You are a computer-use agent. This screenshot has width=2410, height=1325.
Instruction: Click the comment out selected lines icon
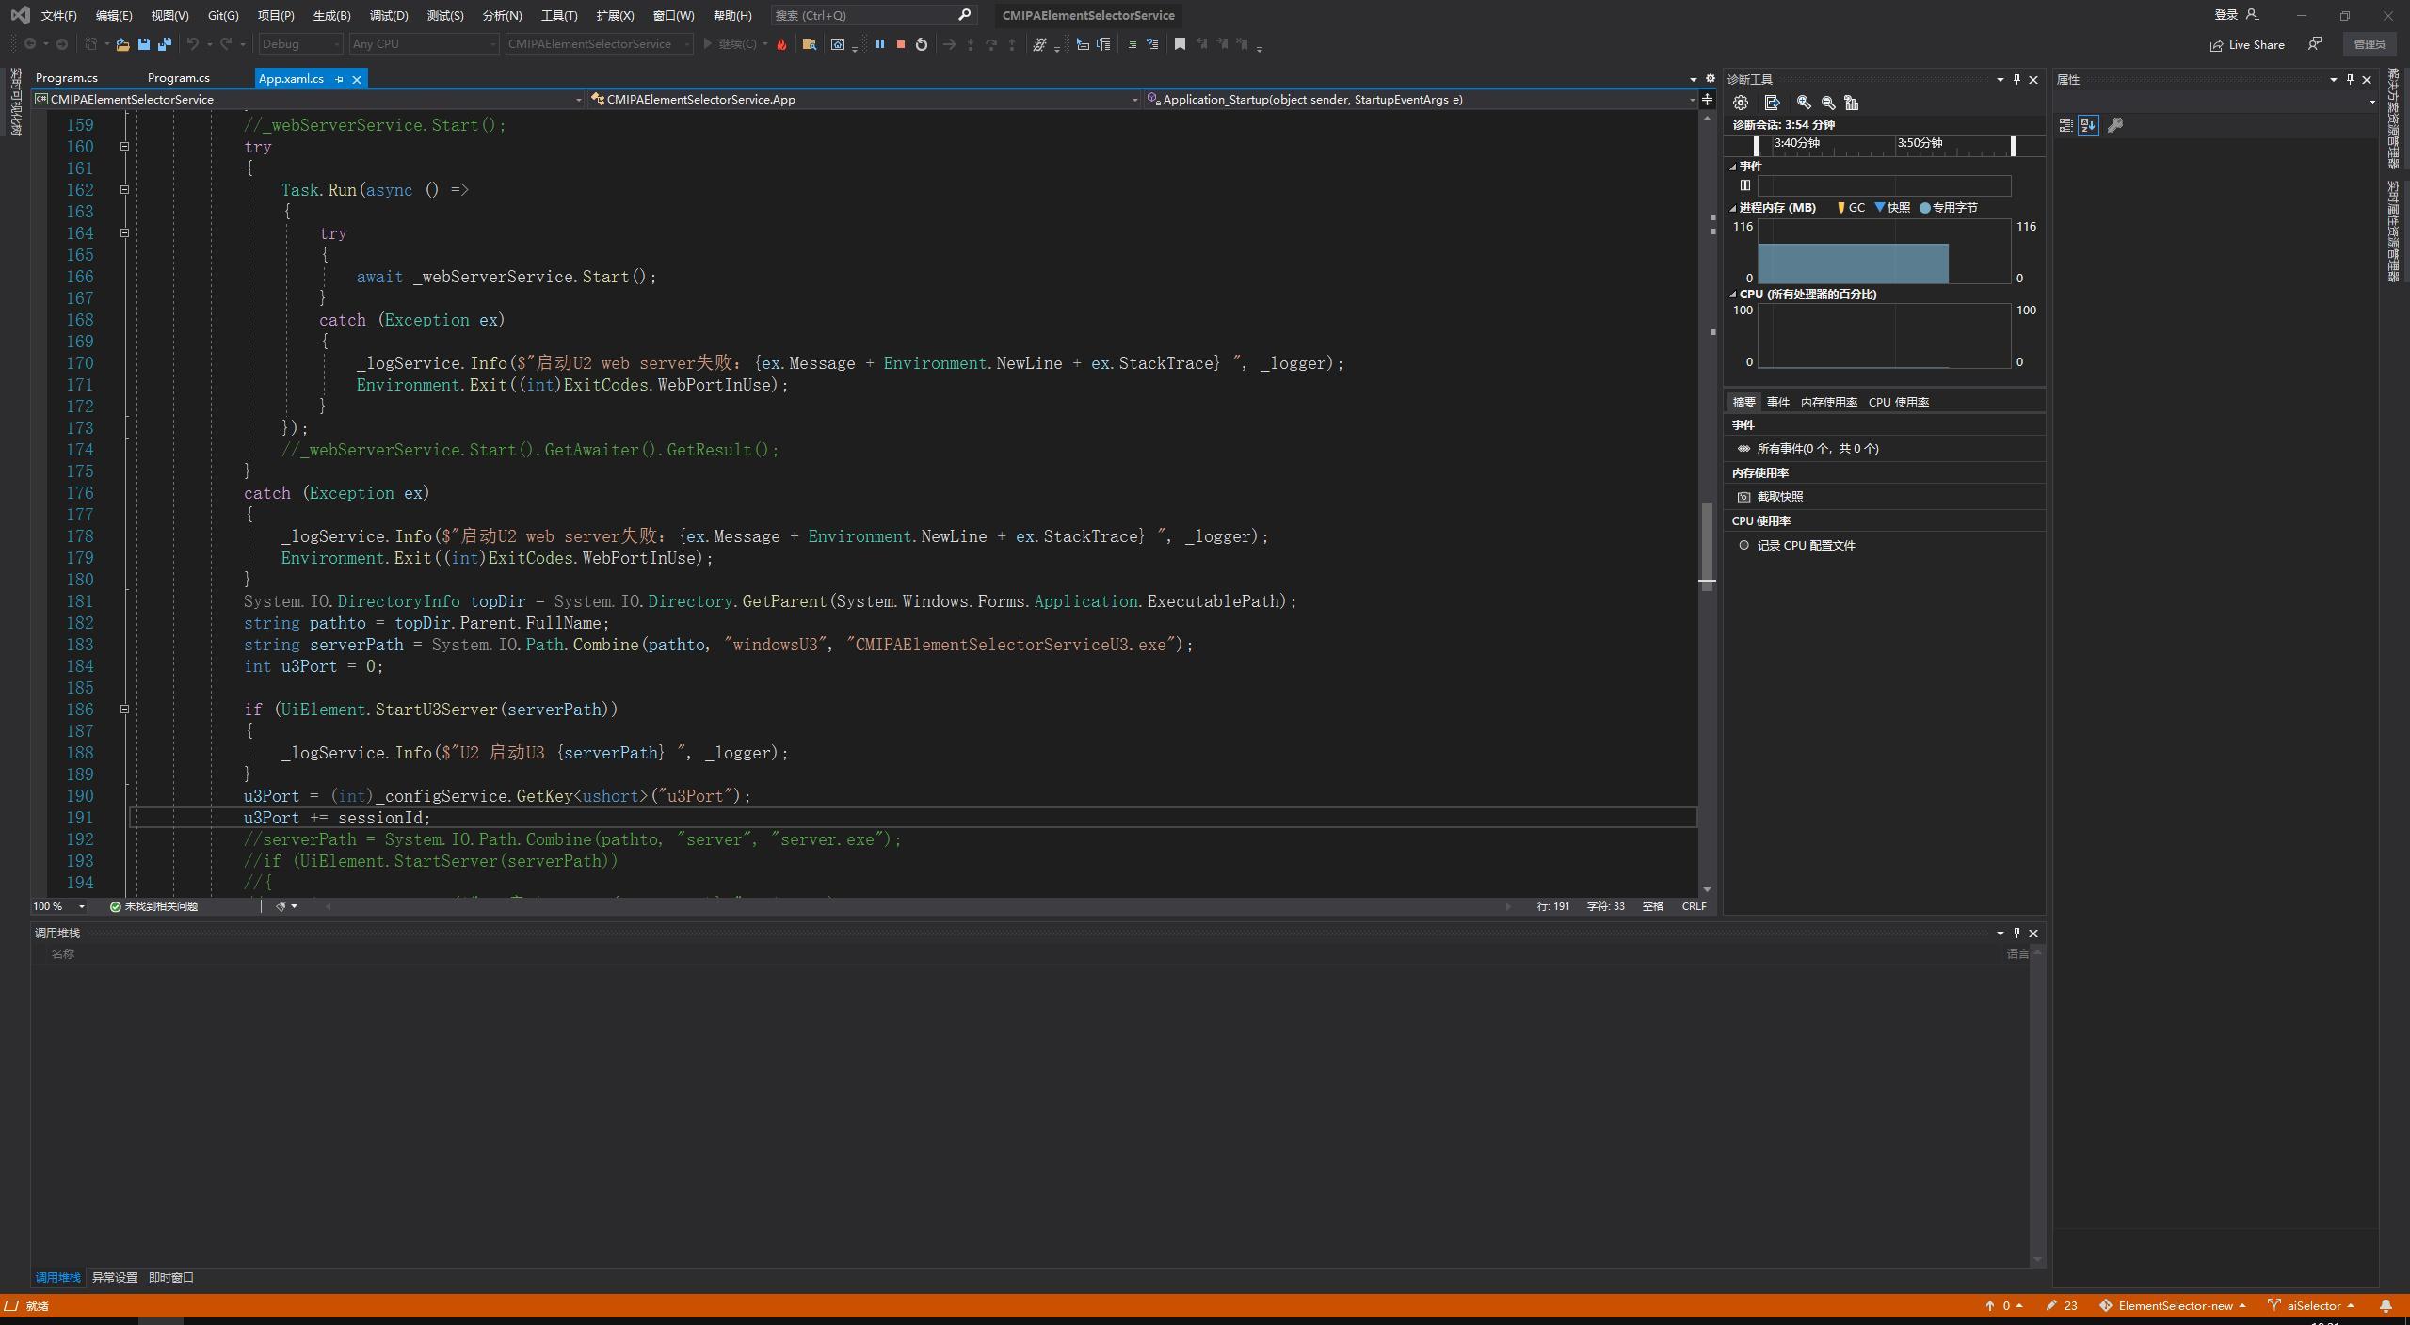[x=1132, y=44]
